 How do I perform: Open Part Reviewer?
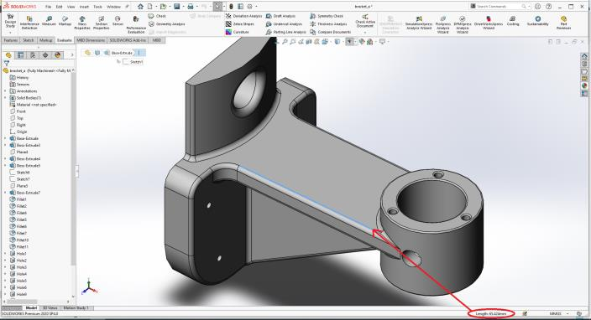[563, 23]
